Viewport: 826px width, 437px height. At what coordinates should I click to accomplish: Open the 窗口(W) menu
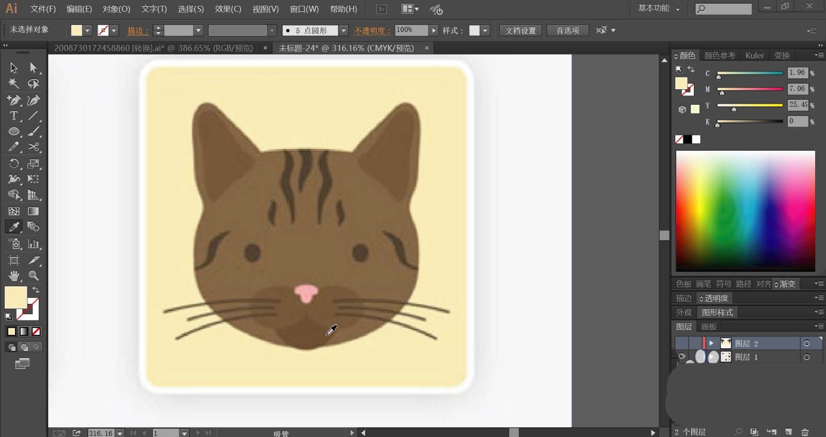[x=304, y=9]
